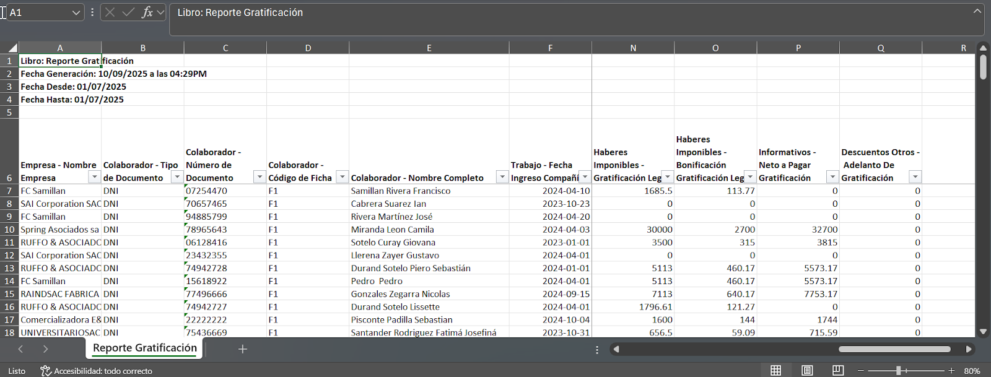Image resolution: width=991 pixels, height=377 pixels.
Task: Open filter dropdown for Fecha Ingreso Compañía
Action: (585, 178)
